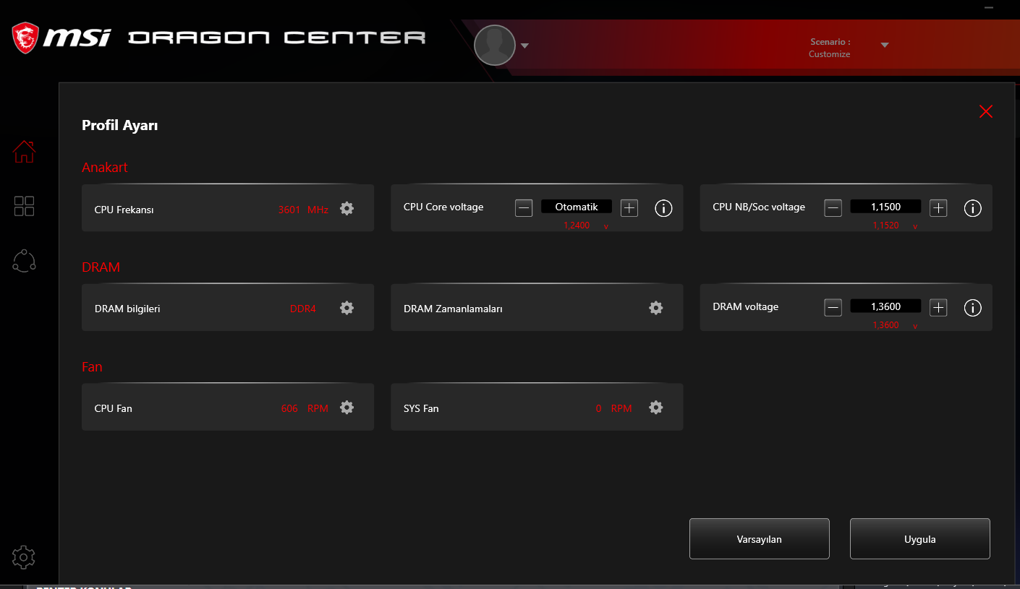
Task: Show DRAM voltage info
Action: 973,308
